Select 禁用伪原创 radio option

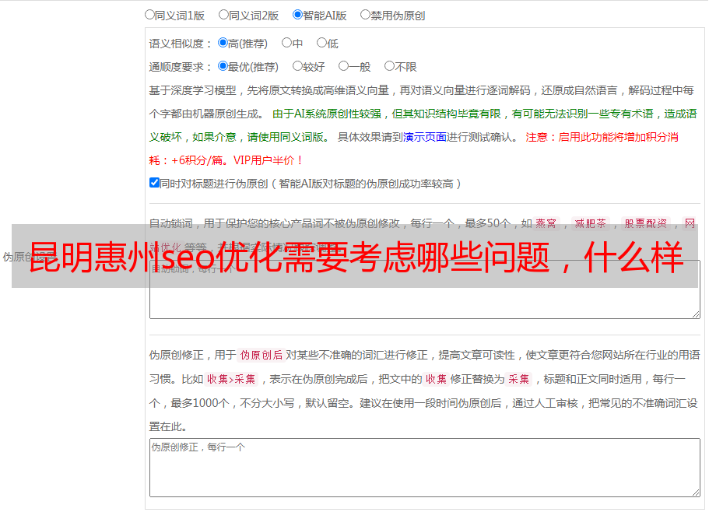click(365, 15)
